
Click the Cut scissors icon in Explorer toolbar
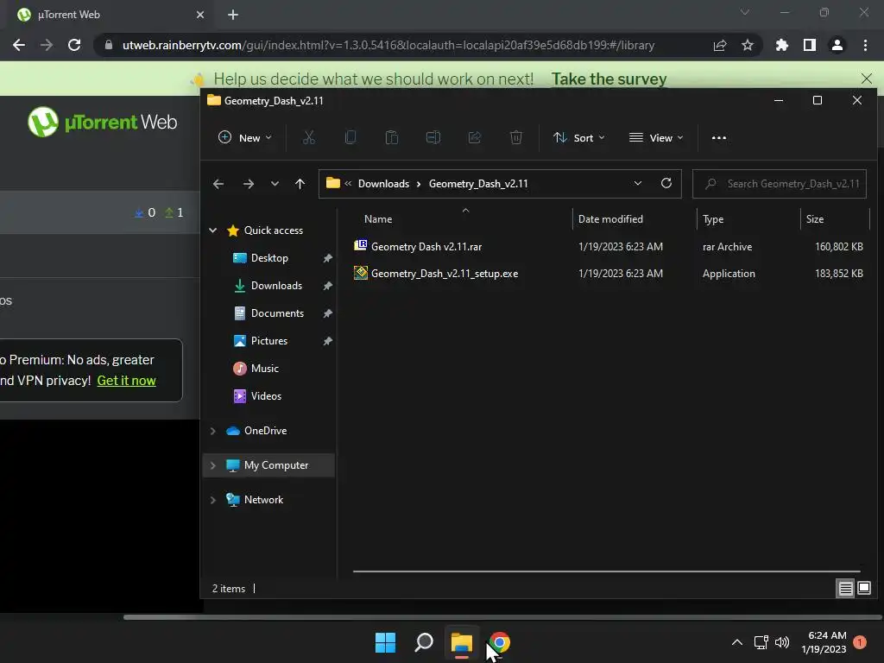click(309, 137)
